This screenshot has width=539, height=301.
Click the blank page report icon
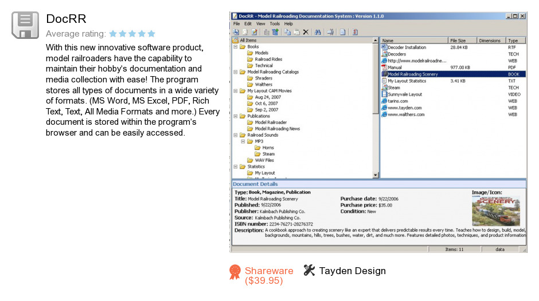[343, 32]
